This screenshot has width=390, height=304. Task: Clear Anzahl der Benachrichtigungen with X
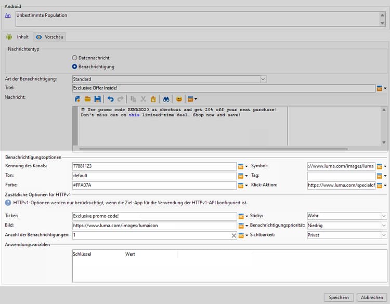point(233,235)
